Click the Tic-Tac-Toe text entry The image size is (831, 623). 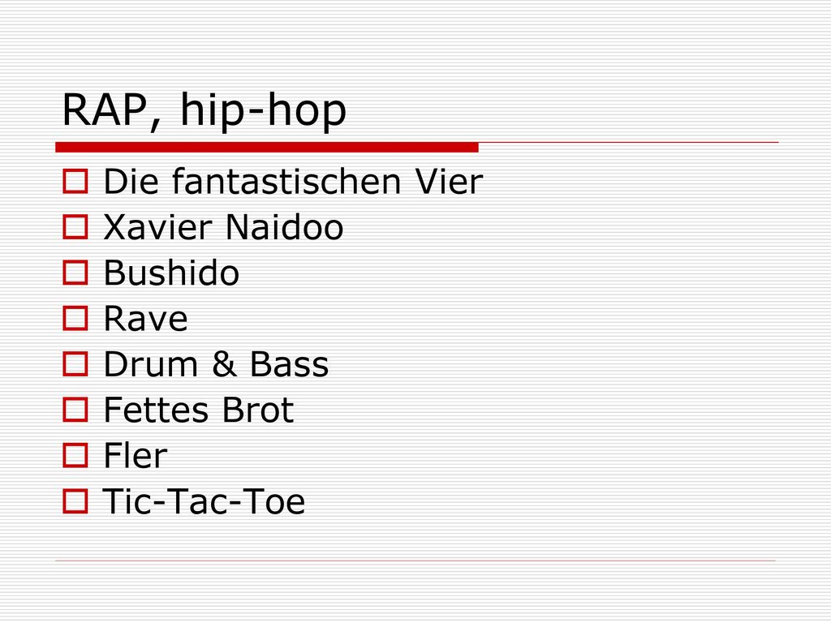coord(204,501)
